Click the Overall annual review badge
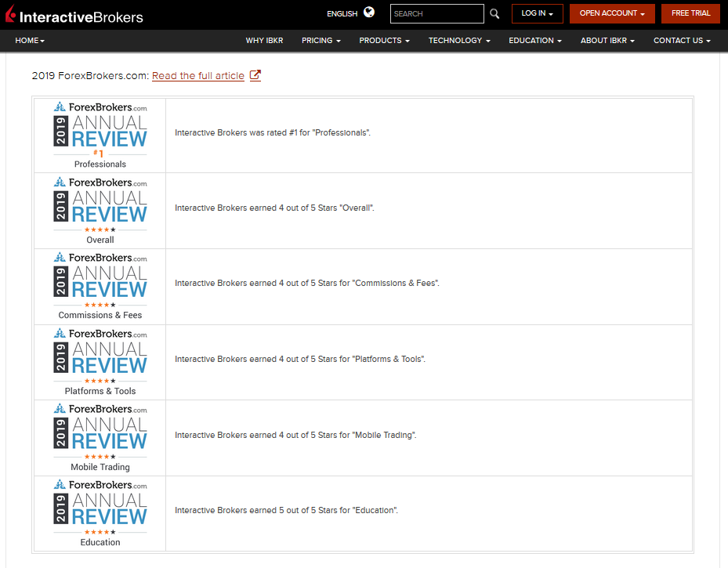 coord(100,211)
